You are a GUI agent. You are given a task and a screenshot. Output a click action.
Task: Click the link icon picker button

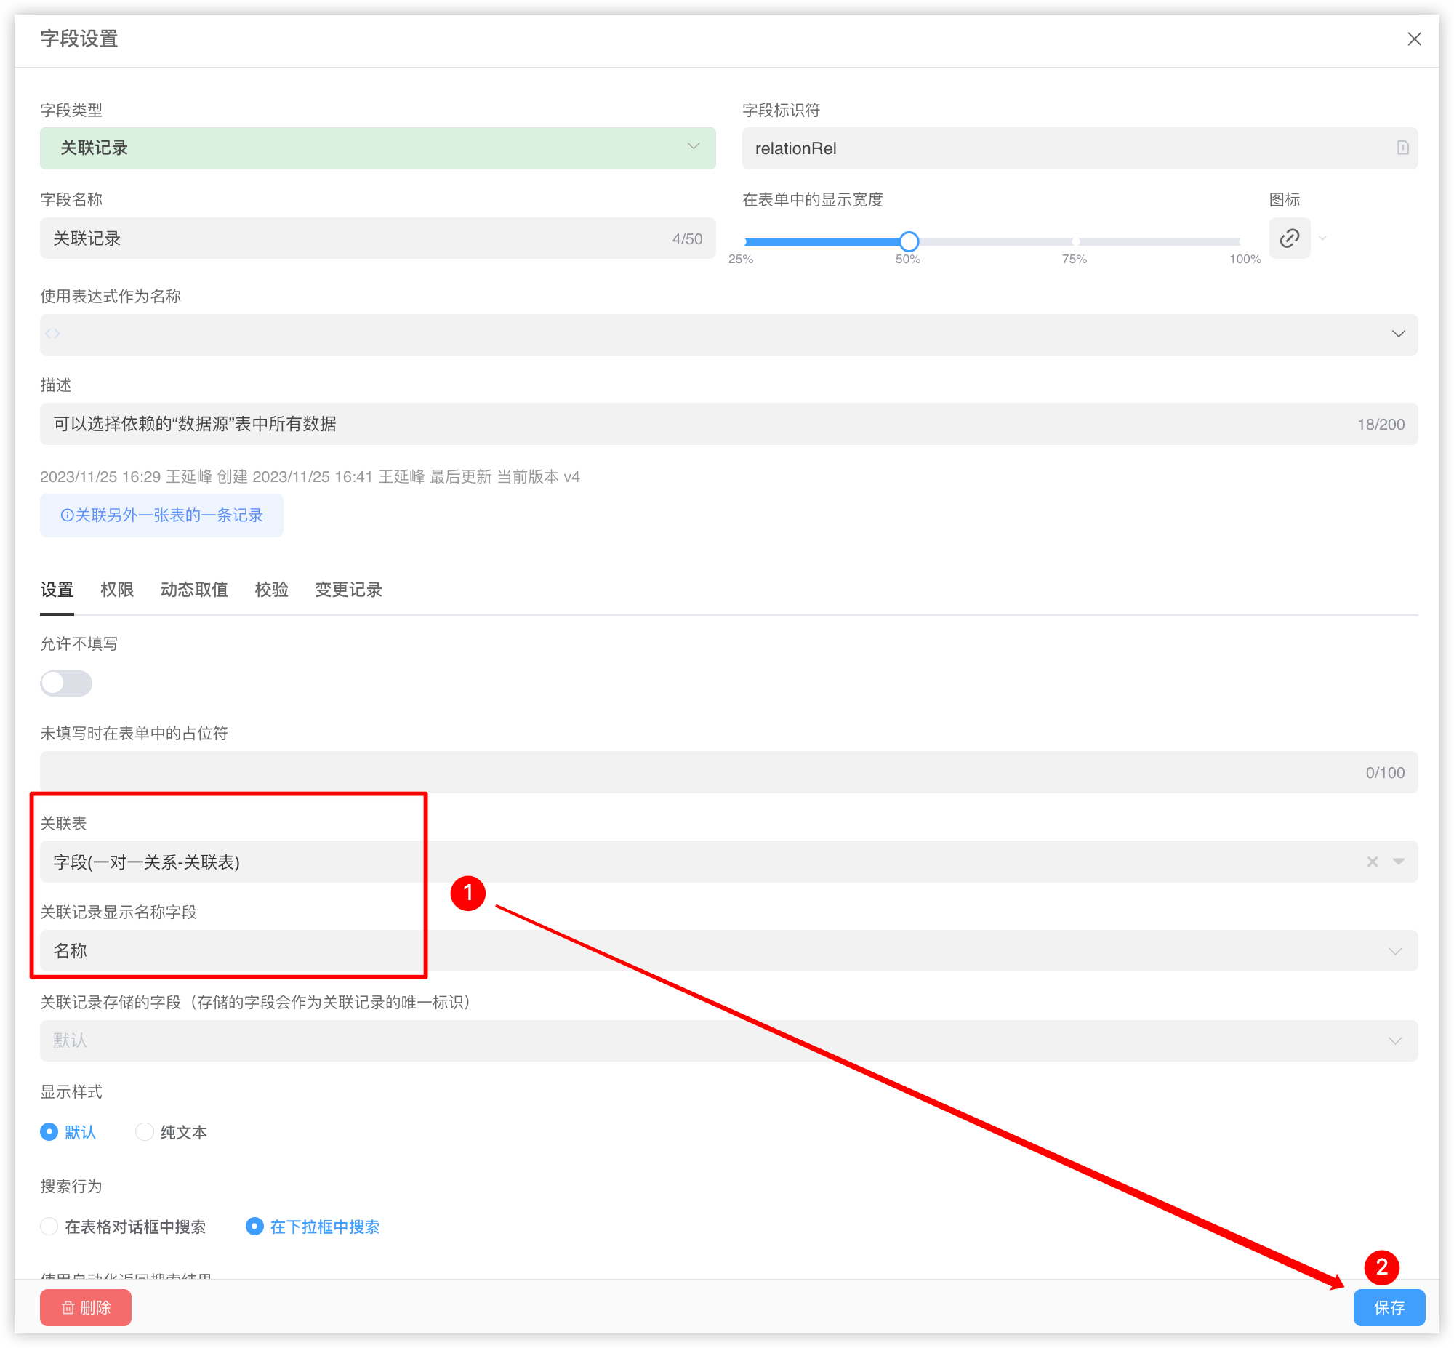[1289, 238]
